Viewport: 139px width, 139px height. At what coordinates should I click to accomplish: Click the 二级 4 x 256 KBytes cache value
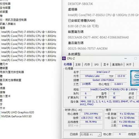point(127,122)
